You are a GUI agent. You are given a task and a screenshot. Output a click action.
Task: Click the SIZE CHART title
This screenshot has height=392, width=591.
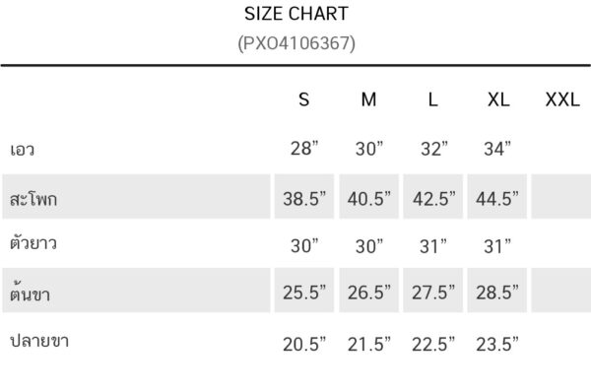point(296,14)
